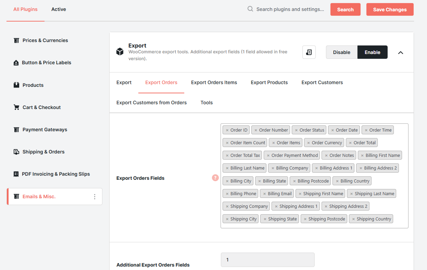Click the Emails & Misc. sidebar icon

16,196
